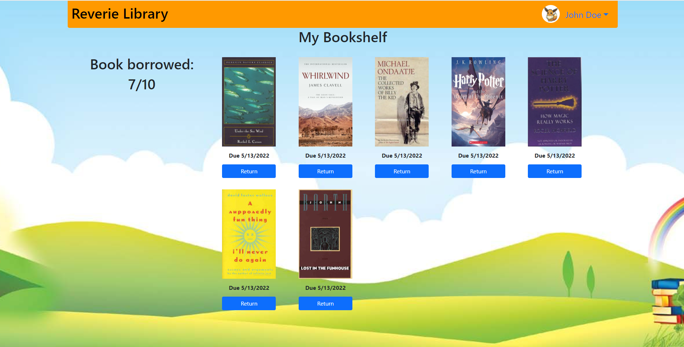Return The Science of Harry Potter

[x=555, y=171]
